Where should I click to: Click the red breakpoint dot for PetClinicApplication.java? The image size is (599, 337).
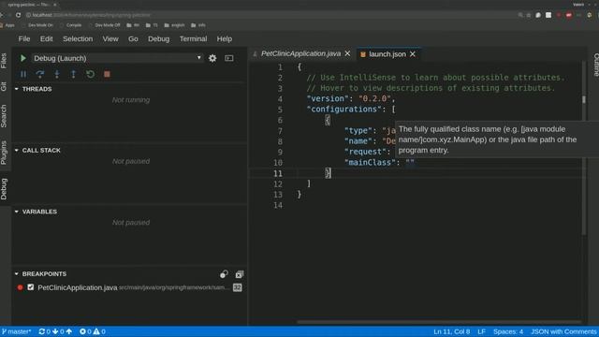click(20, 287)
